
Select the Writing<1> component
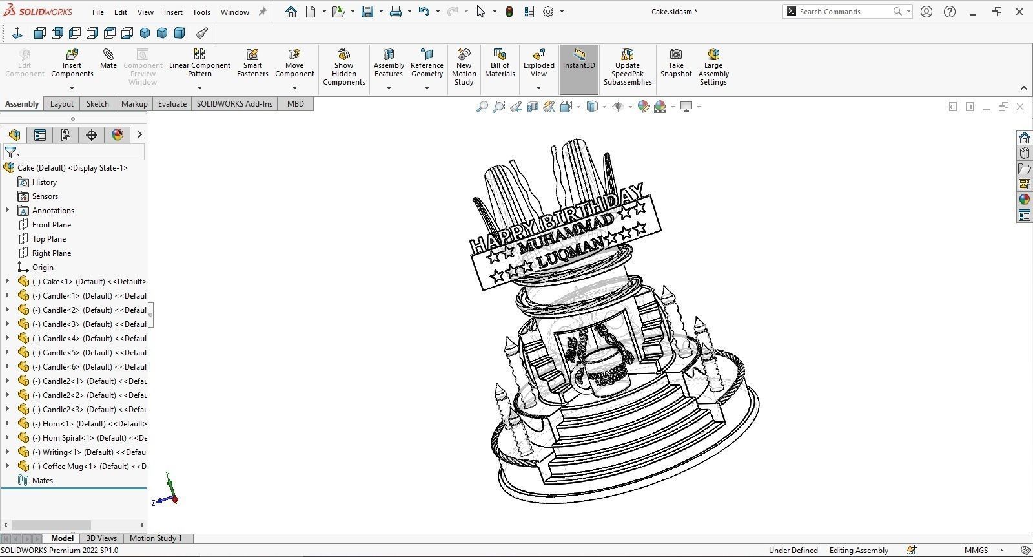[x=88, y=452]
